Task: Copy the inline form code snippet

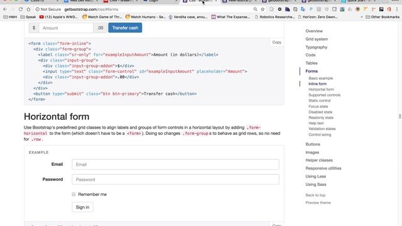Action: point(277,42)
